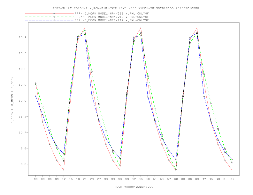The height and width of the screenshot is (195, 253).
Task: Click the 33 forecast hour tick label
Action: point(113,179)
